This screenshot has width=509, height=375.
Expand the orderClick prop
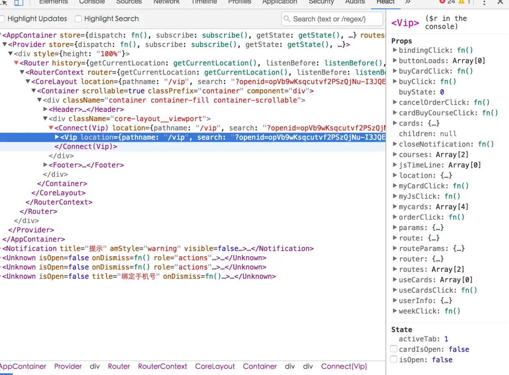[395, 217]
